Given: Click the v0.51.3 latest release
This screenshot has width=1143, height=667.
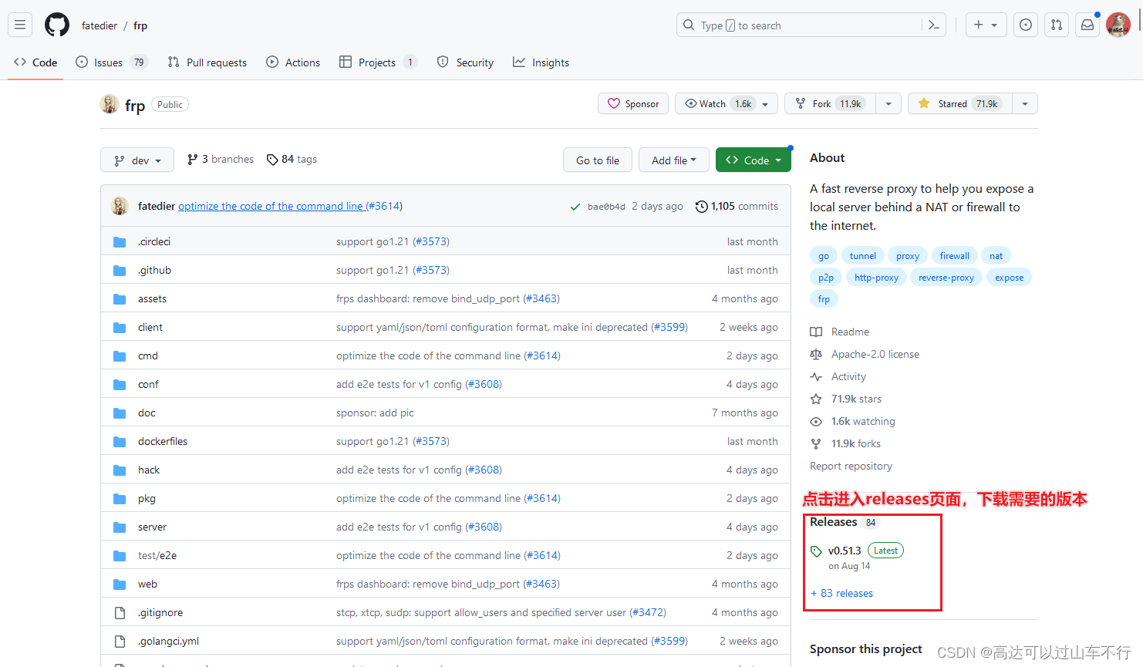Looking at the screenshot, I should coord(845,551).
